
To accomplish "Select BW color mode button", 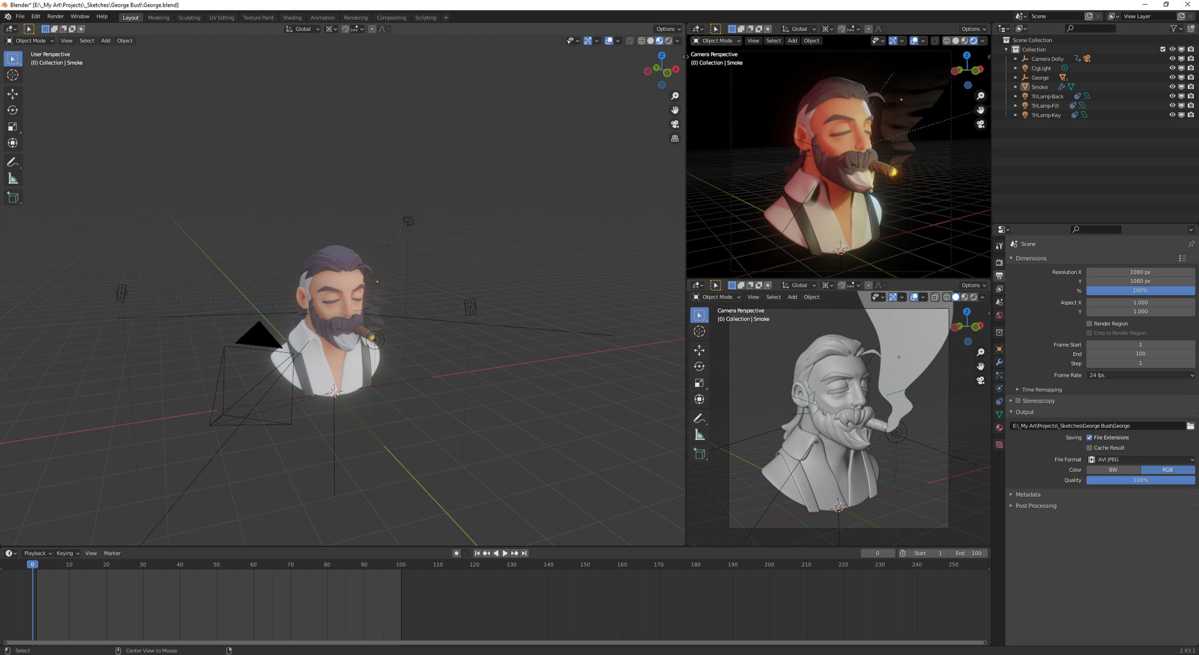I will click(1113, 470).
